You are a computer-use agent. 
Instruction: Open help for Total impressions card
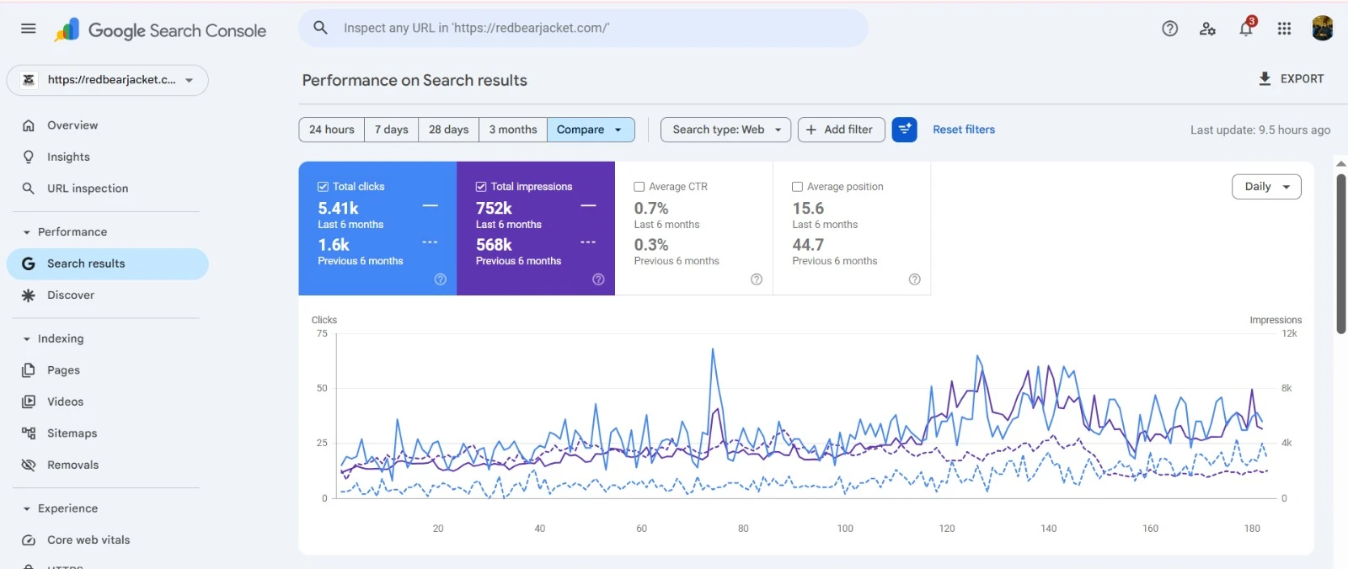(598, 279)
